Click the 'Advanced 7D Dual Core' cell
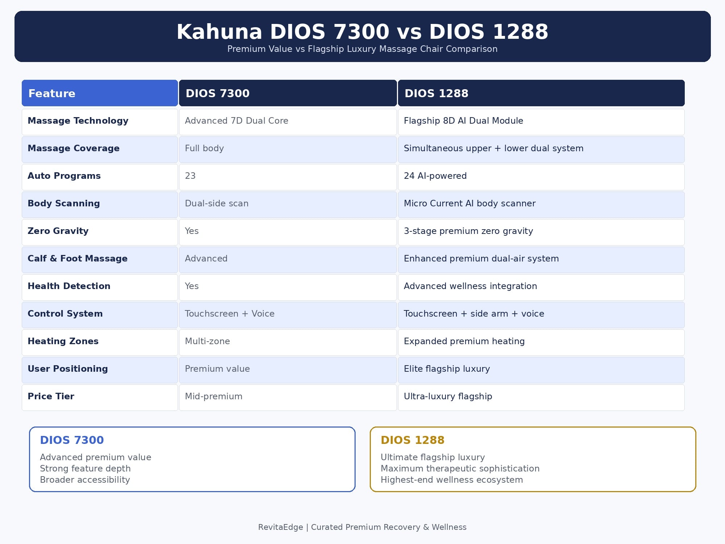This screenshot has width=725, height=544. pyautogui.click(x=288, y=122)
